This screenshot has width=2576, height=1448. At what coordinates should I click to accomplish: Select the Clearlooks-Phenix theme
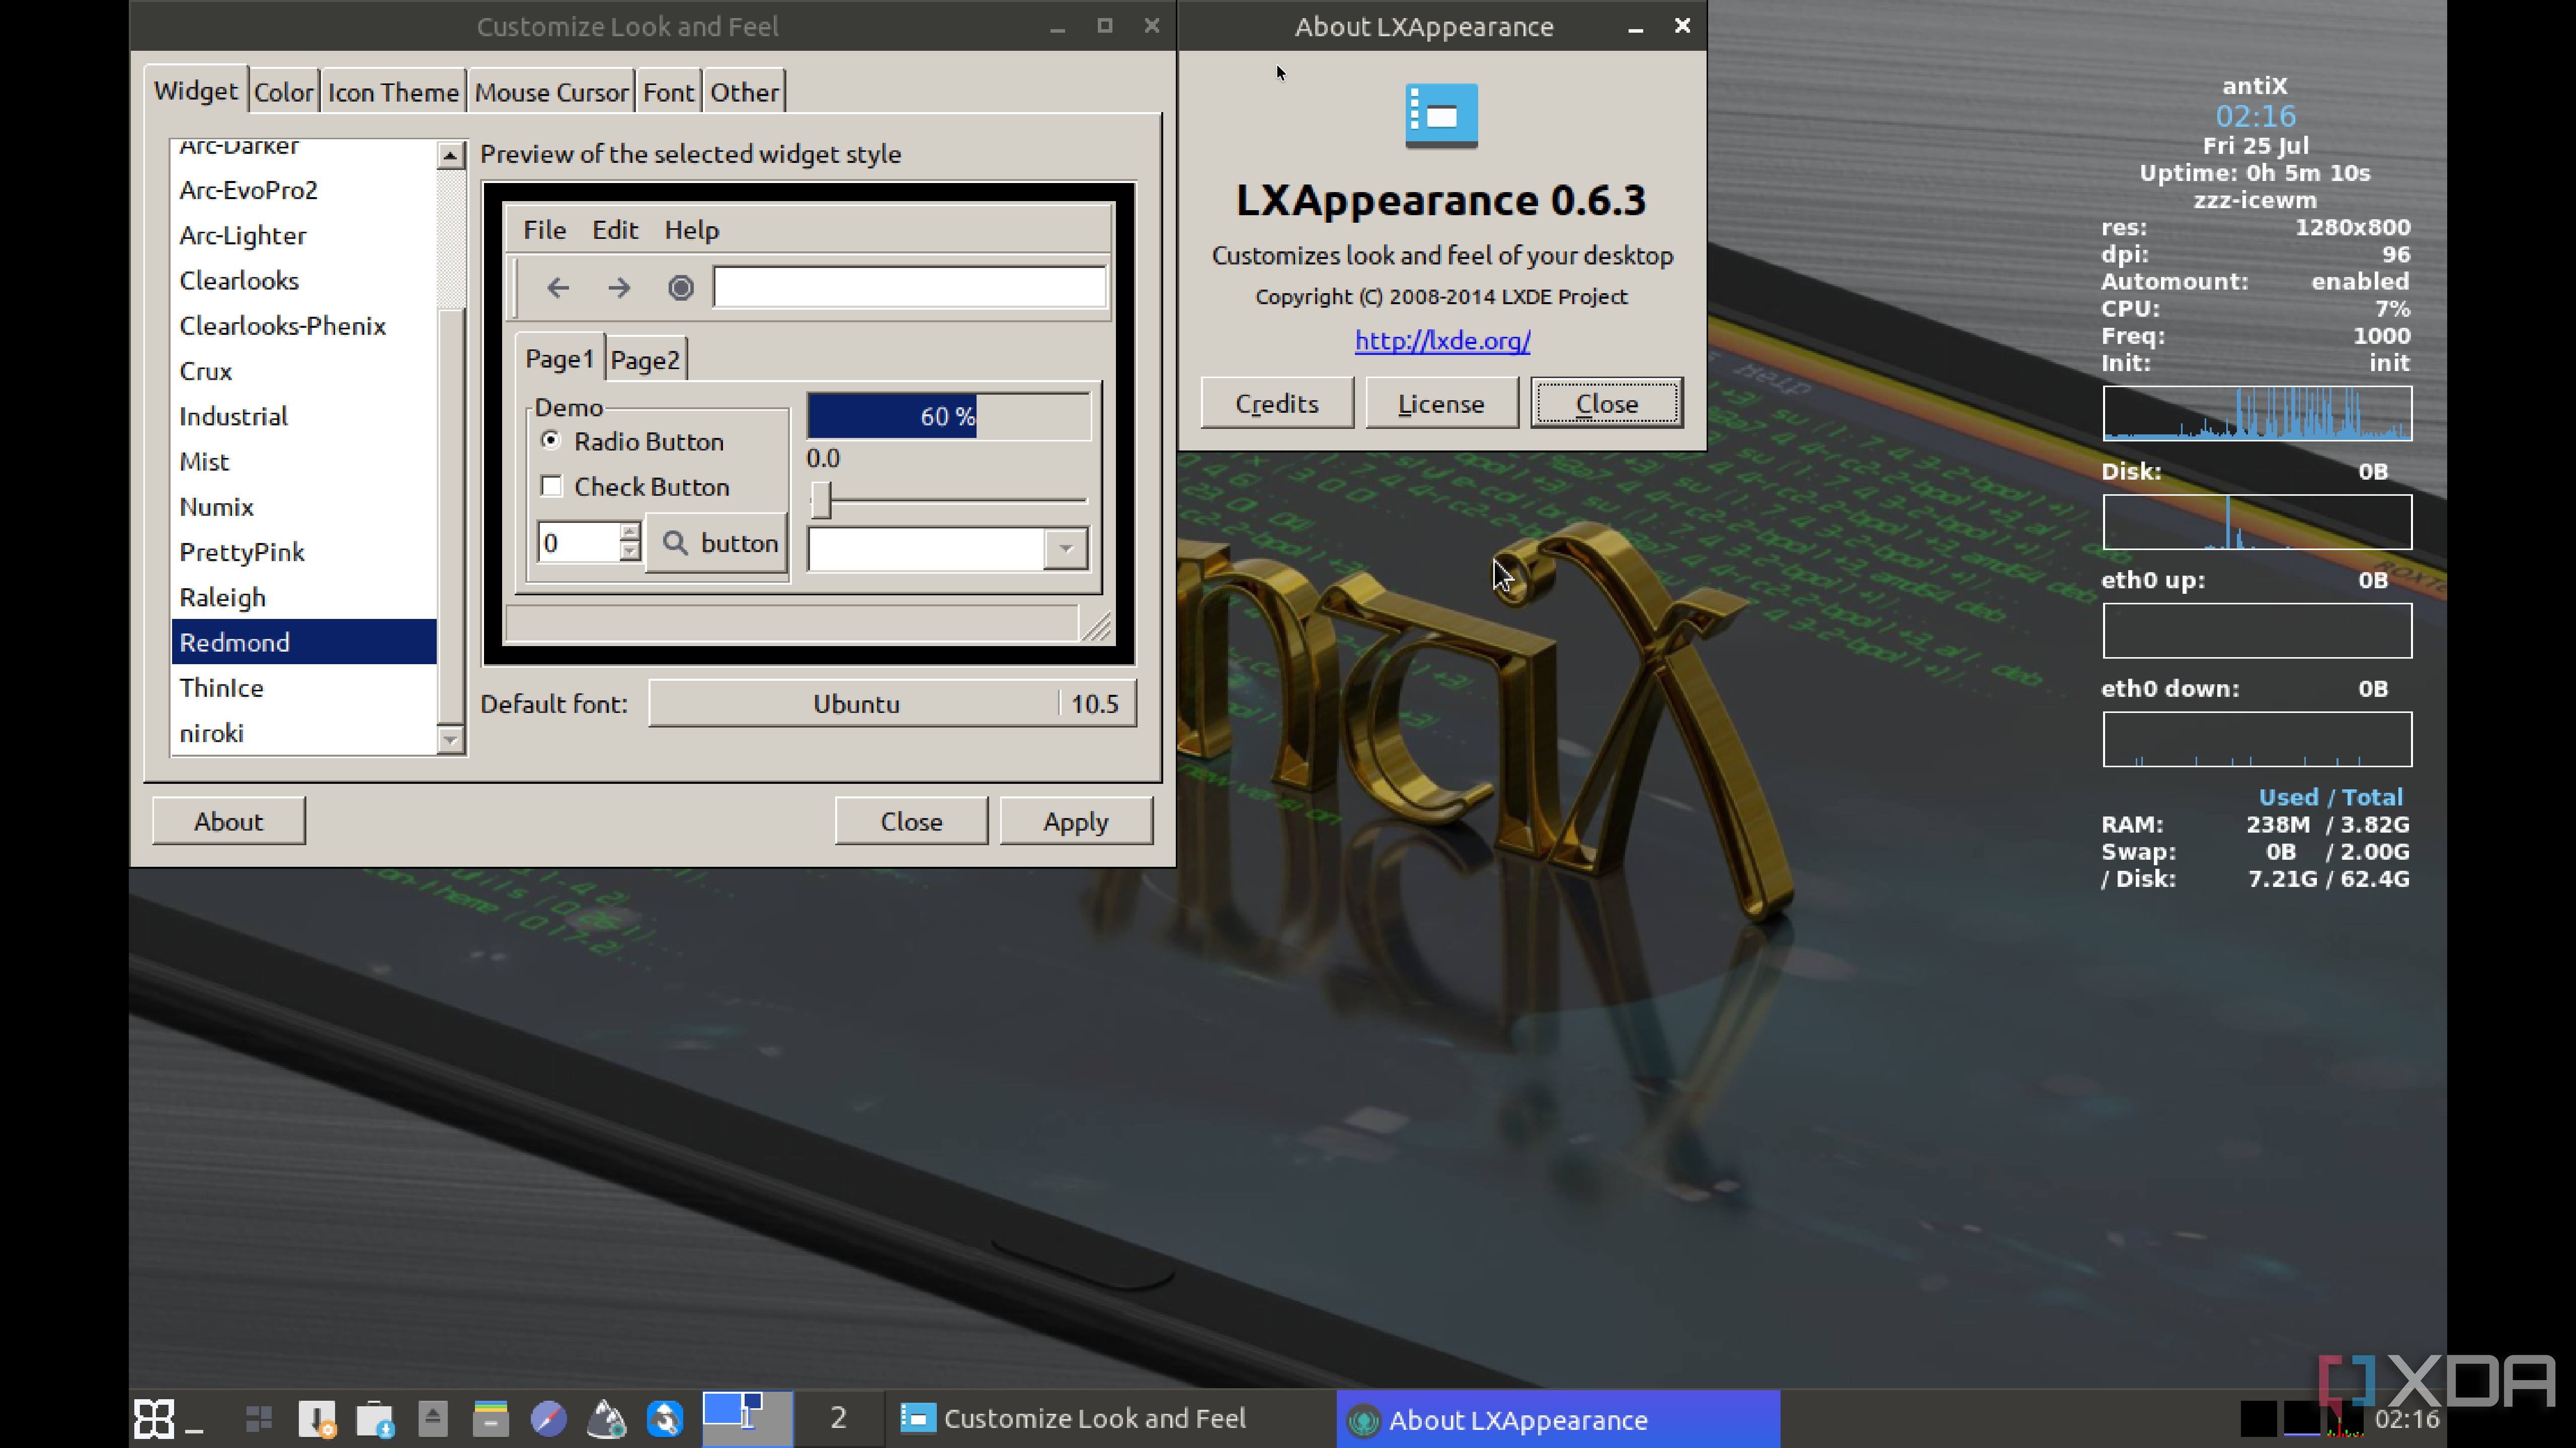tap(304, 326)
